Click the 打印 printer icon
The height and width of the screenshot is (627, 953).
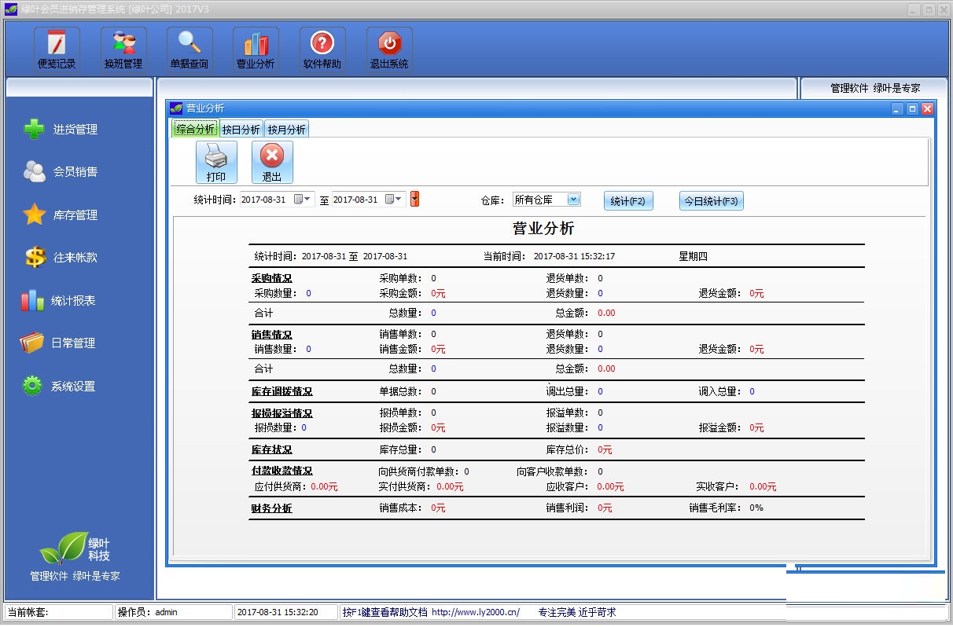click(216, 163)
